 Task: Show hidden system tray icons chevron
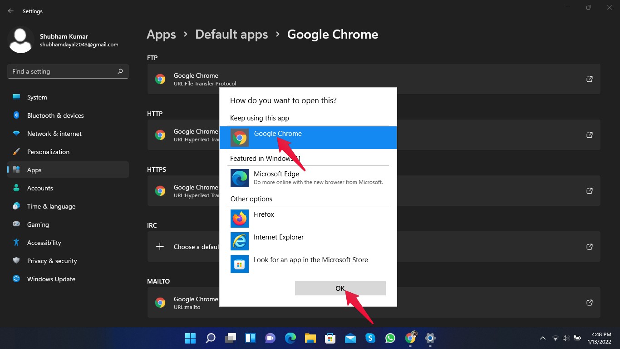pos(542,338)
